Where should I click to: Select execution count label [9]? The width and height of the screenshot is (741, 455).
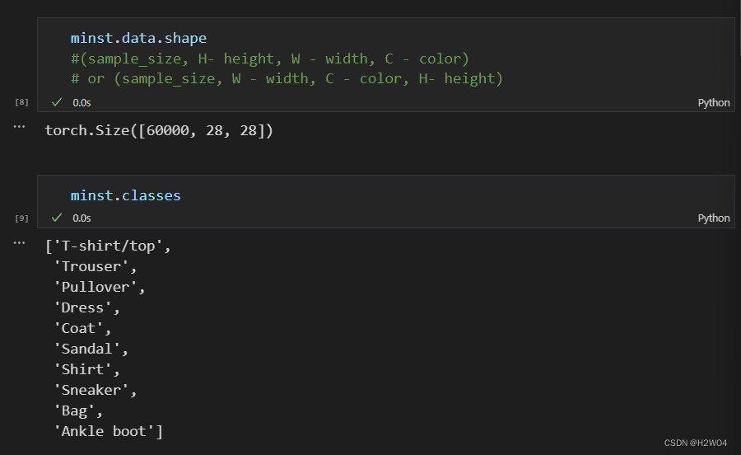(21, 218)
